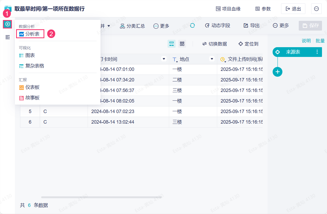The height and width of the screenshot is (214, 327).
Task: Switch to grid card view icon
Action: pyautogui.click(x=182, y=44)
